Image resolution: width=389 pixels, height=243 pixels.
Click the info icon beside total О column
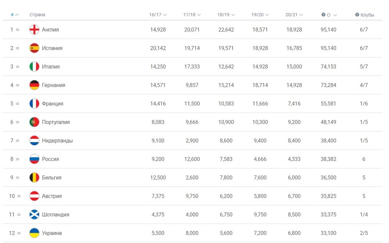coord(323,15)
